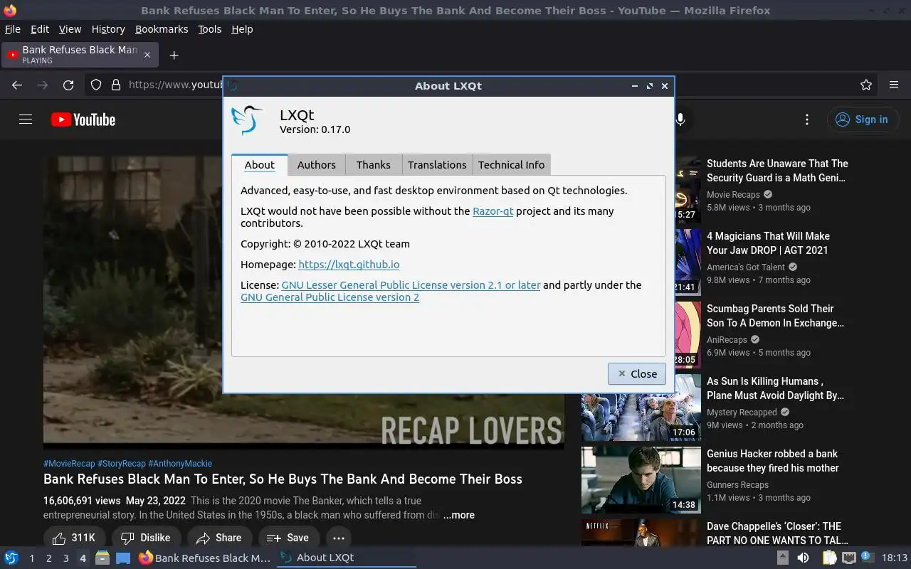The image size is (911, 569).
Task: Select the About tab
Action: [x=259, y=164]
